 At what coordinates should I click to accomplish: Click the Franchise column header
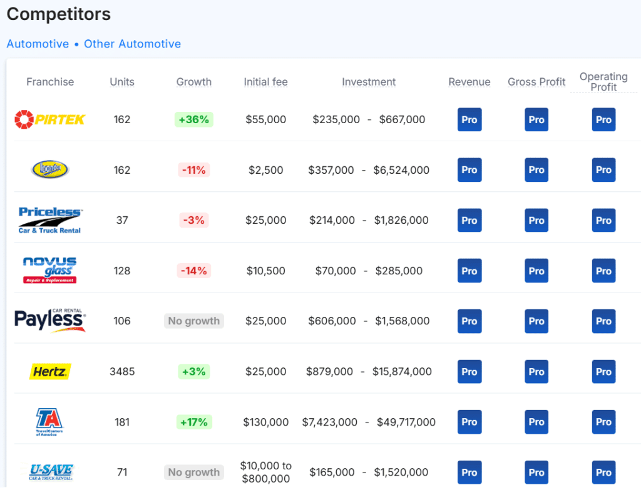pos(50,82)
